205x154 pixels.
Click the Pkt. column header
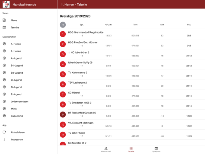[189, 25]
